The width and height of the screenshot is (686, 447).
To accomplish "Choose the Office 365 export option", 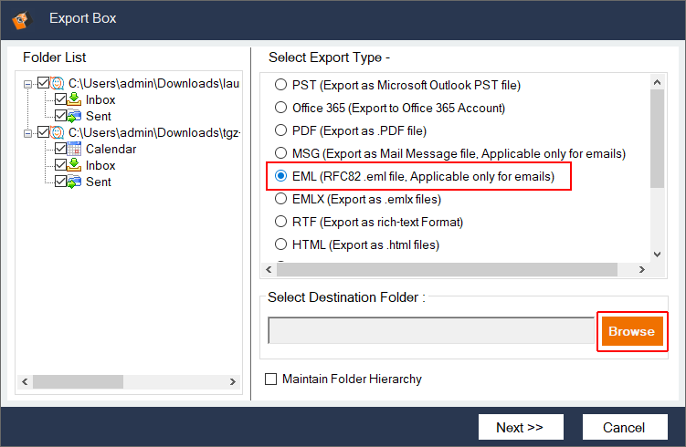I will [280, 108].
